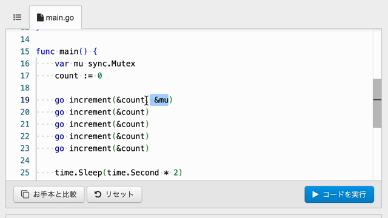Image resolution: width=388 pixels, height=218 pixels.
Task: Click after &count on line 20
Action: click(x=145, y=112)
